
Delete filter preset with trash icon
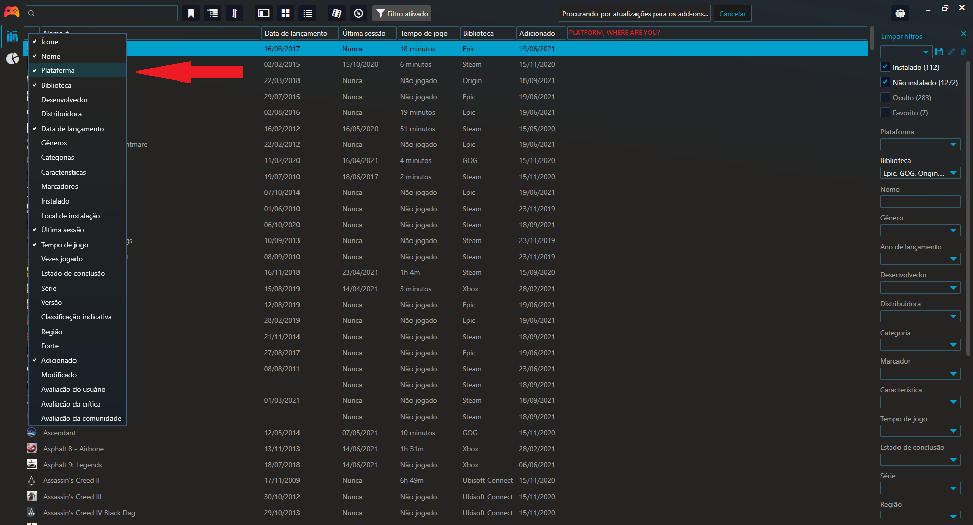point(963,52)
